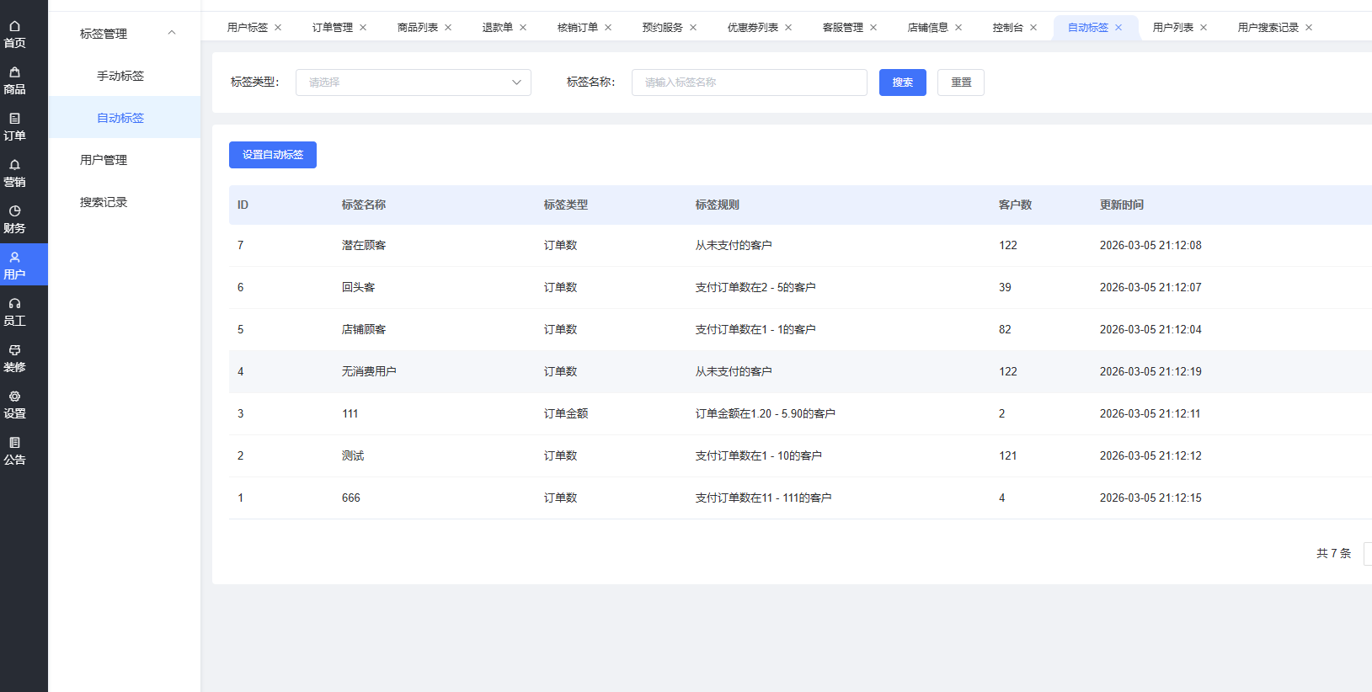Focus the 标签名称 input field
Image resolution: width=1372 pixels, height=692 pixels.
[749, 83]
